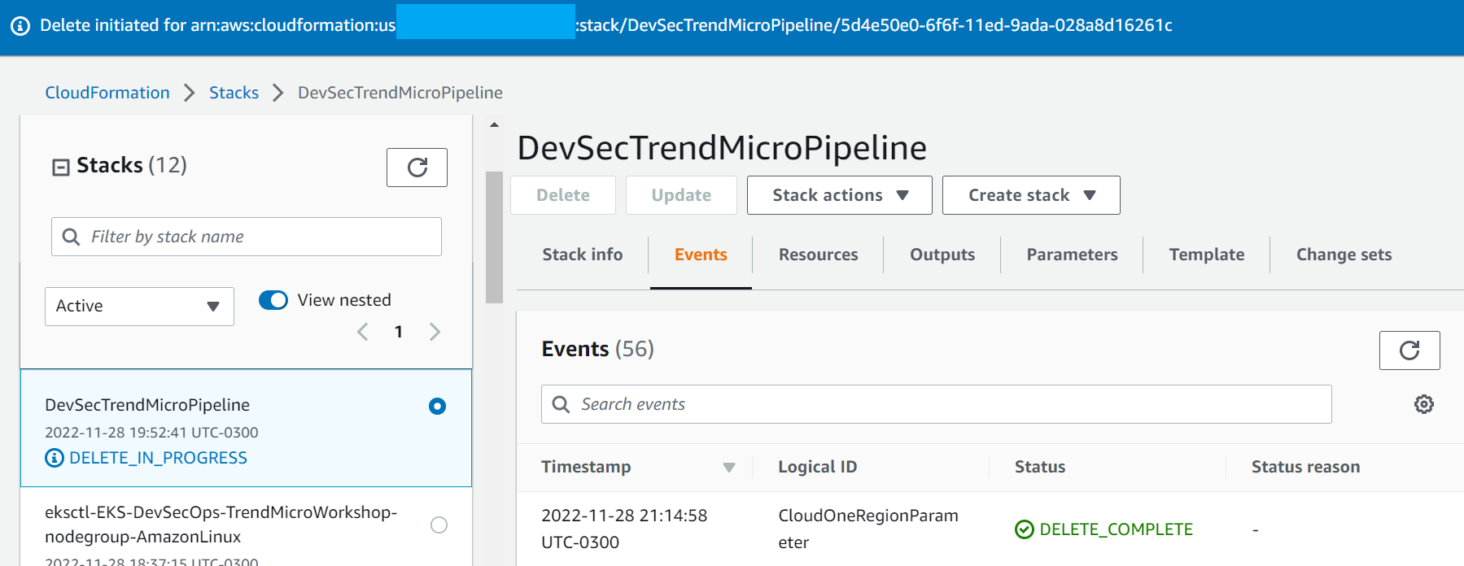This screenshot has width=1464, height=566.
Task: Click the Update button
Action: tap(681, 195)
